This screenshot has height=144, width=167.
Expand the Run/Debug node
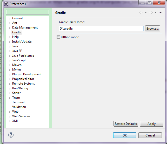[x=9, y=88]
